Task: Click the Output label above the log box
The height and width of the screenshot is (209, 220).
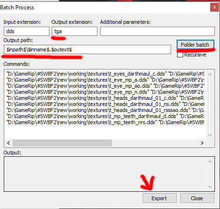Action: (12, 153)
